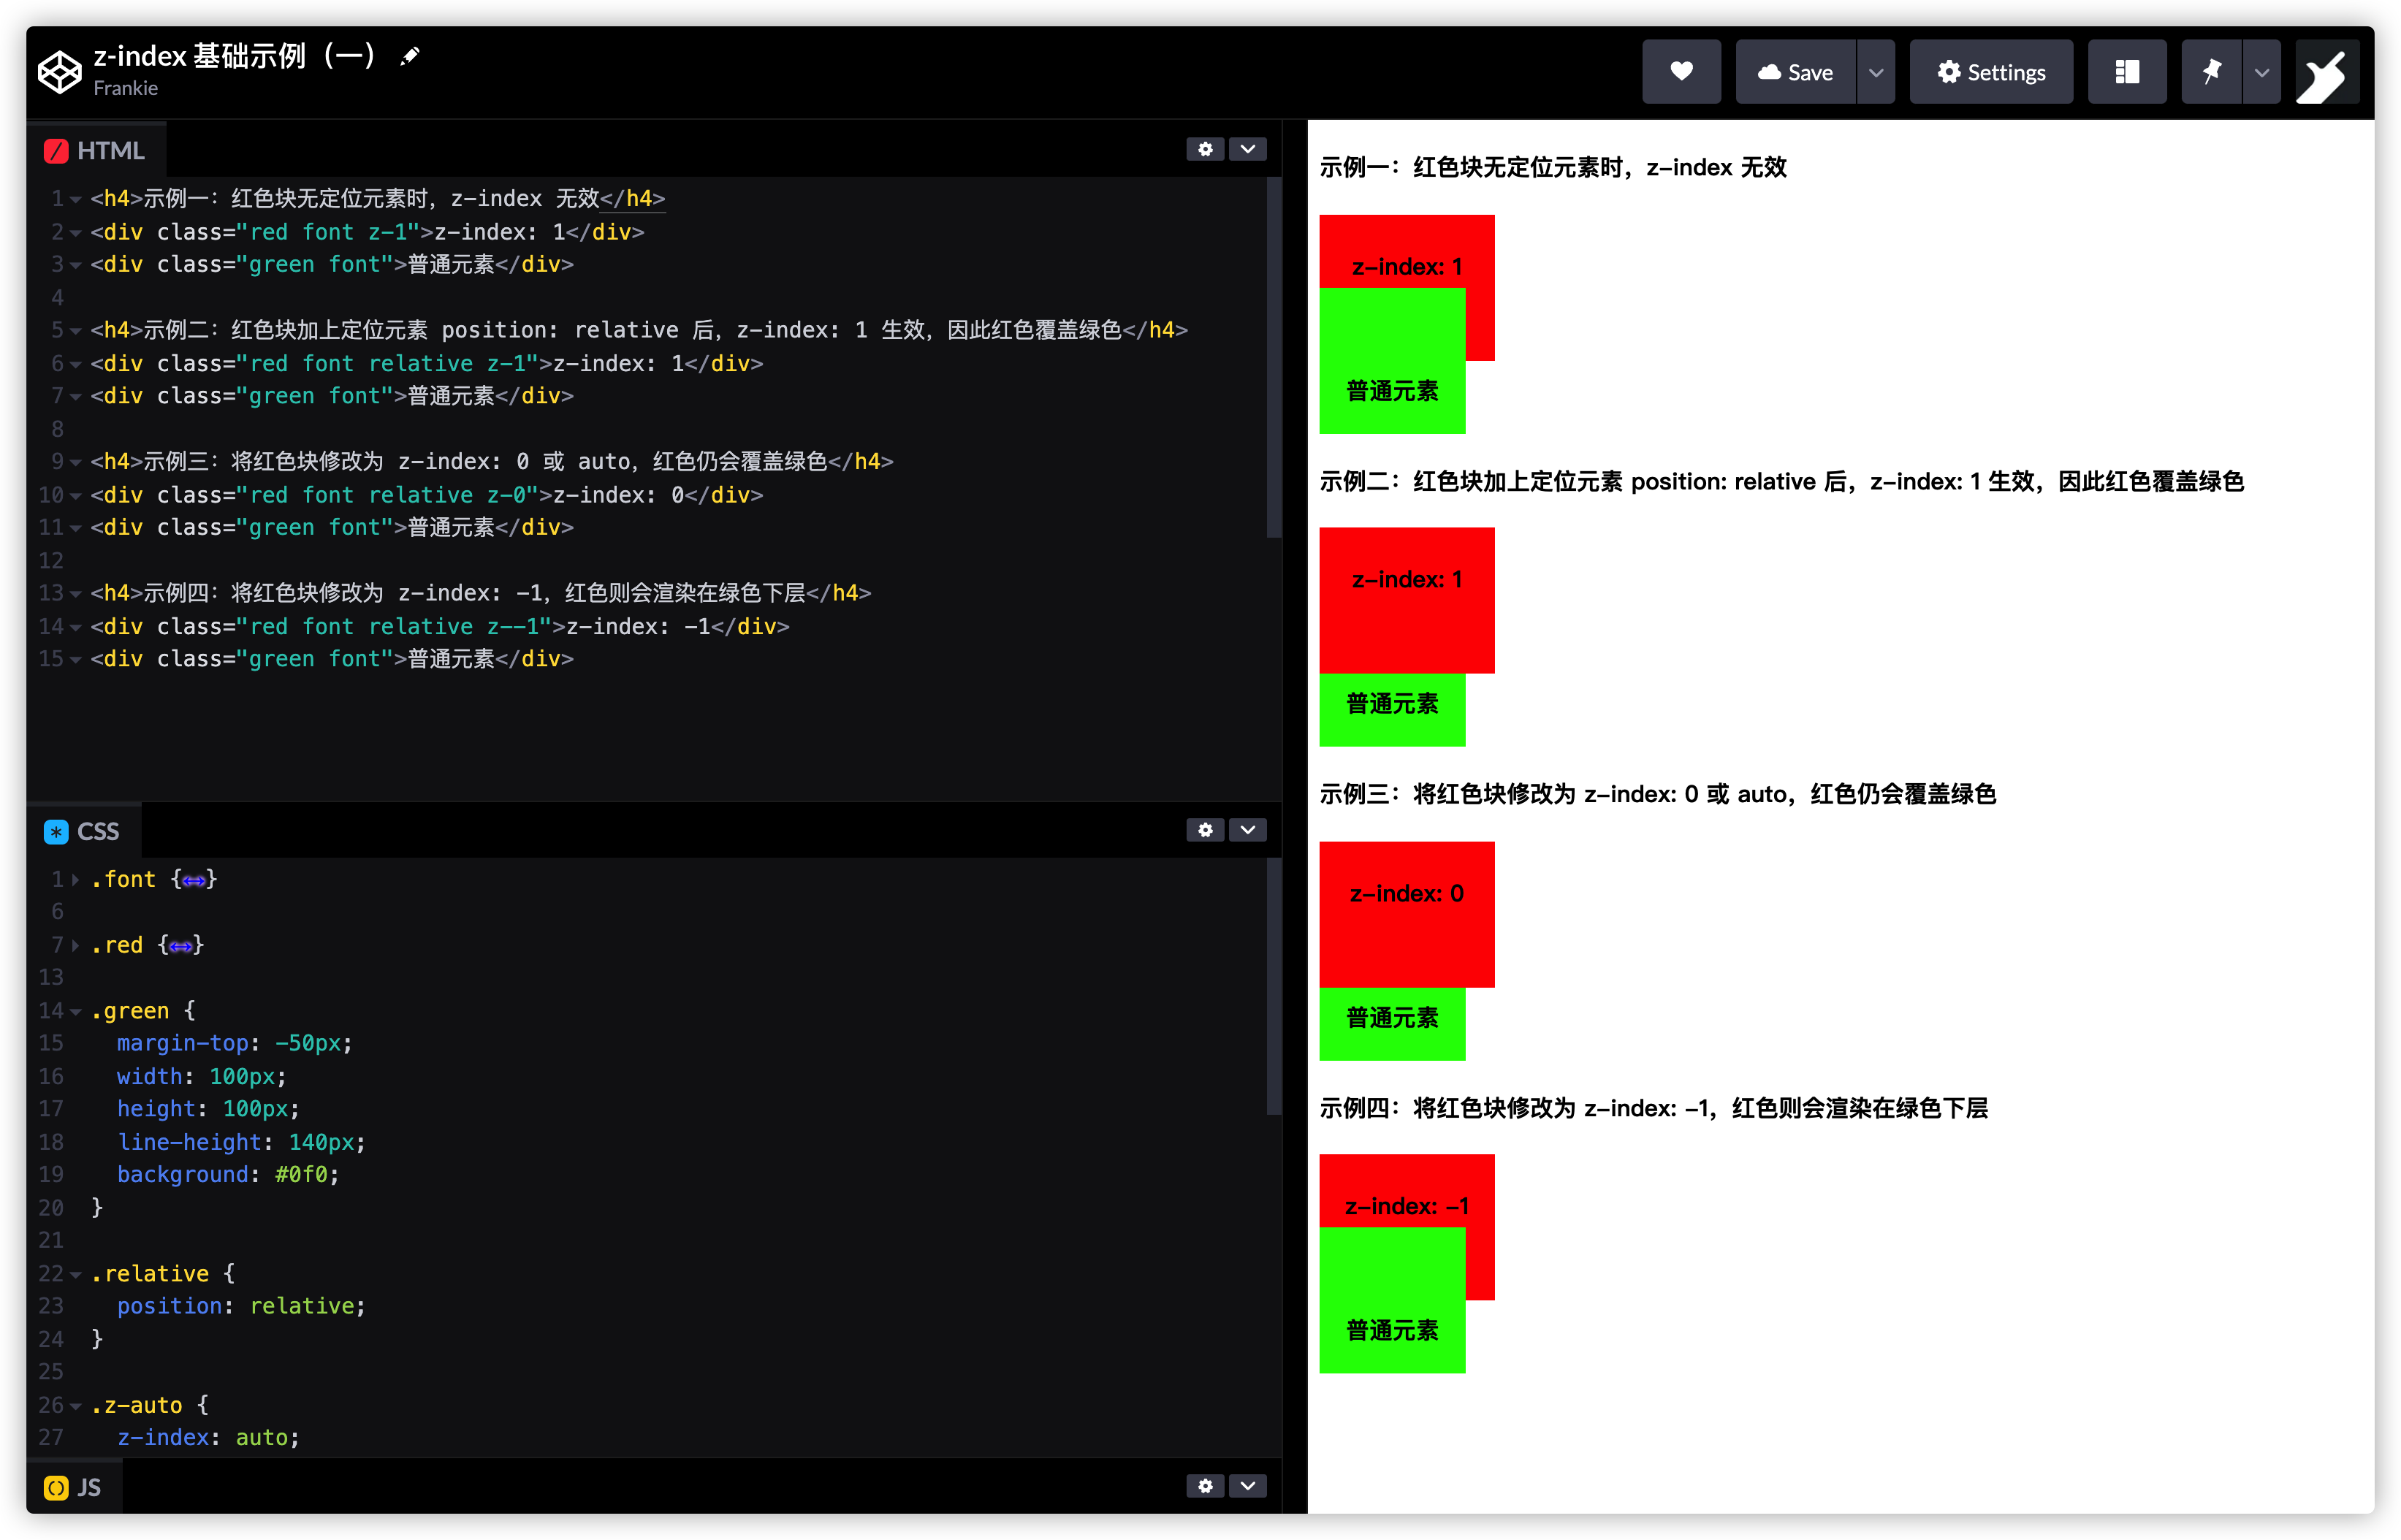
Task: Click the heart icon to love this pen
Action: click(x=1681, y=72)
